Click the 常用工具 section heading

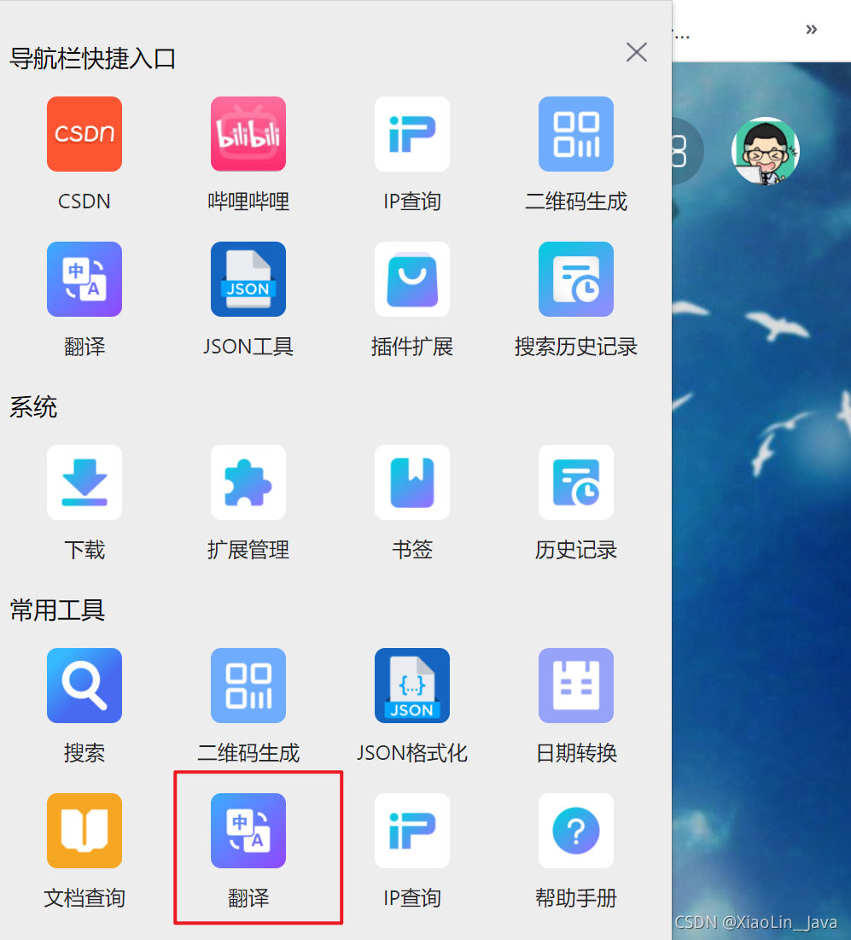[57, 610]
